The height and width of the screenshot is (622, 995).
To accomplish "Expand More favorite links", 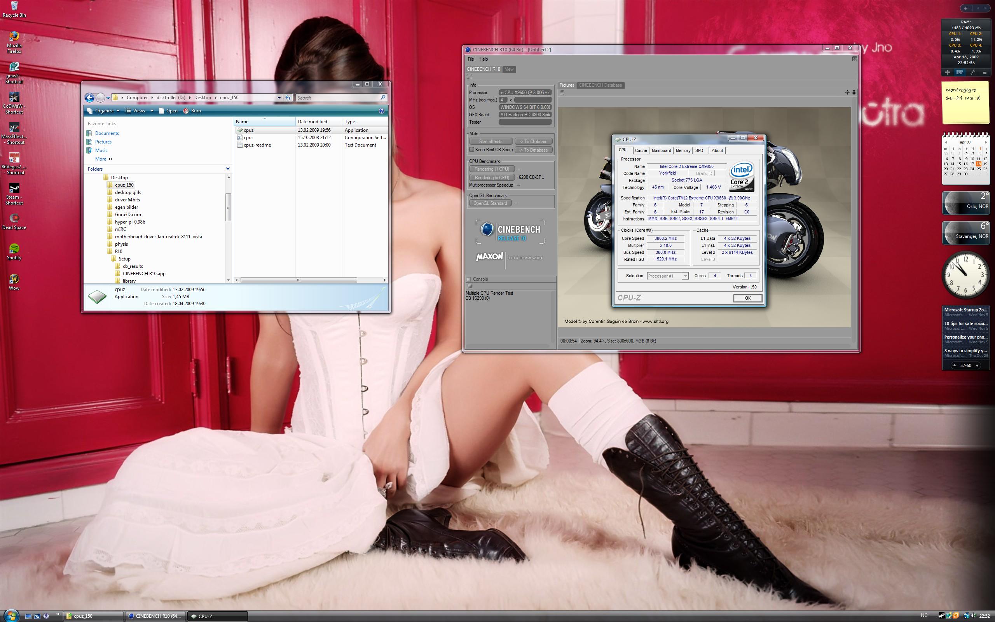I will [x=103, y=159].
